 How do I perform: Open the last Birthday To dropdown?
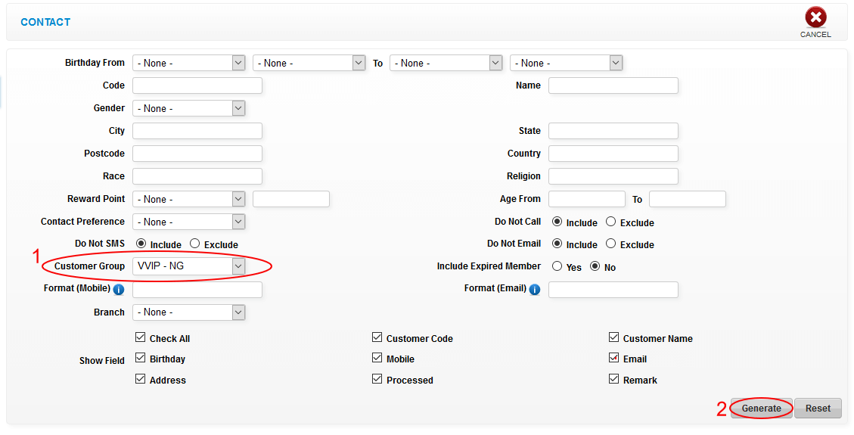pyautogui.click(x=566, y=63)
